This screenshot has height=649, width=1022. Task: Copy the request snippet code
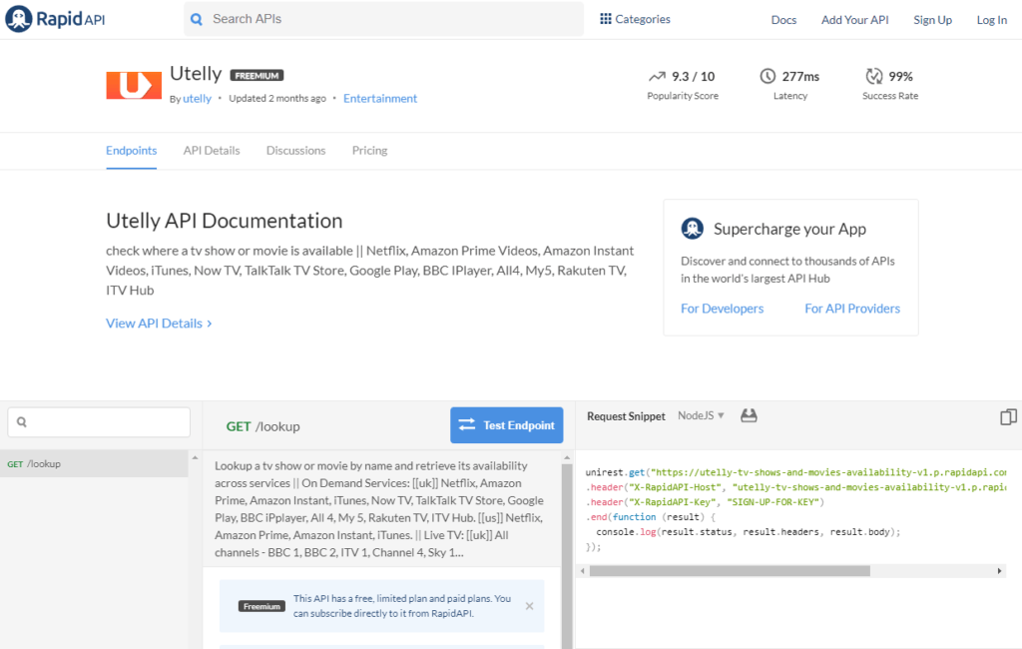pos(1008,416)
